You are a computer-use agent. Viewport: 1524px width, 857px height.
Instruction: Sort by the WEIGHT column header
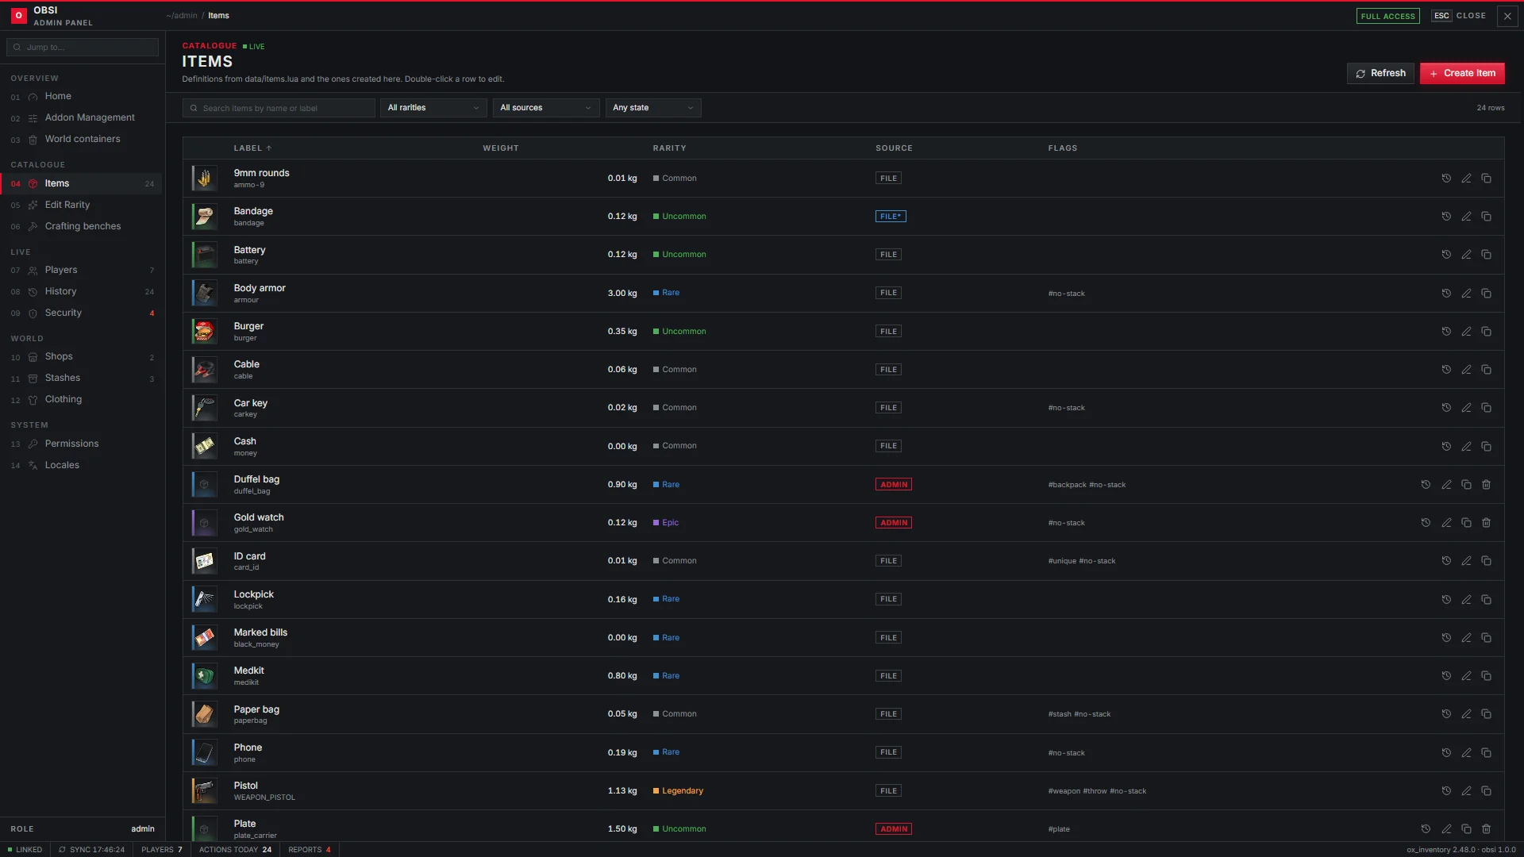501,148
